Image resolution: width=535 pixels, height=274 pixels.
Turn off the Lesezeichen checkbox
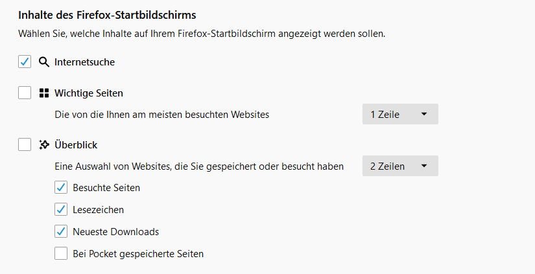[x=61, y=210]
